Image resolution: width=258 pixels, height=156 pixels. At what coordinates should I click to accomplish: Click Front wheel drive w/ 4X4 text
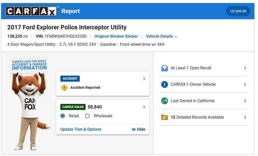pyautogui.click(x=142, y=44)
